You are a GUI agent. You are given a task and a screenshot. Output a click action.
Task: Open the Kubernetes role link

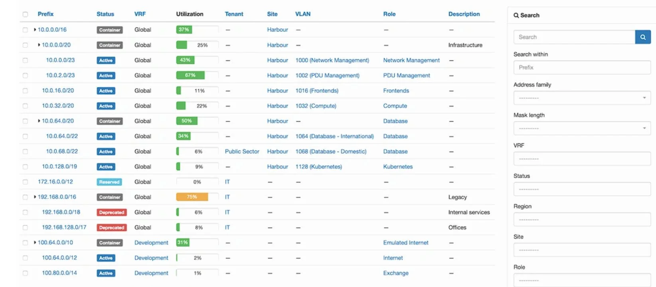[398, 166]
